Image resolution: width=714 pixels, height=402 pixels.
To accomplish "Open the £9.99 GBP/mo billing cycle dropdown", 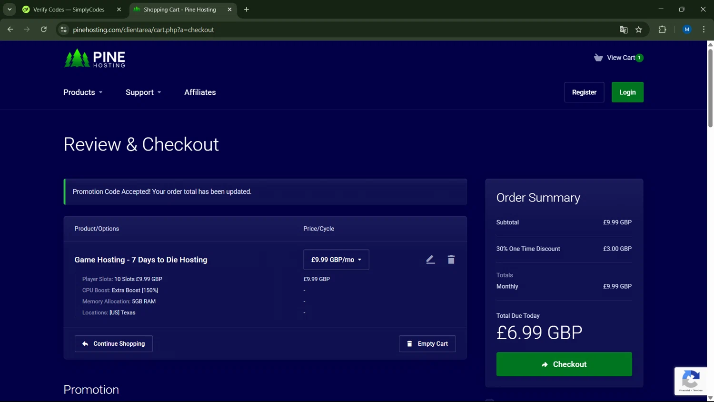I will tap(336, 260).
